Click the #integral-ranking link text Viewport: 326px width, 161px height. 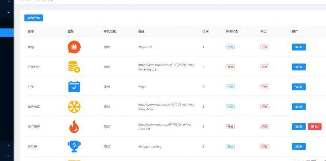tap(150, 146)
